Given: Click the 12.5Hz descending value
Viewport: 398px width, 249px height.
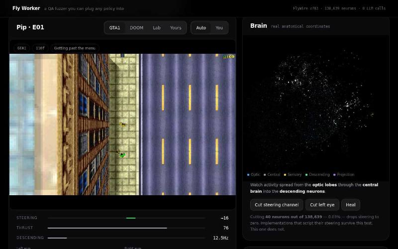Looking at the screenshot, I should pos(220,238).
